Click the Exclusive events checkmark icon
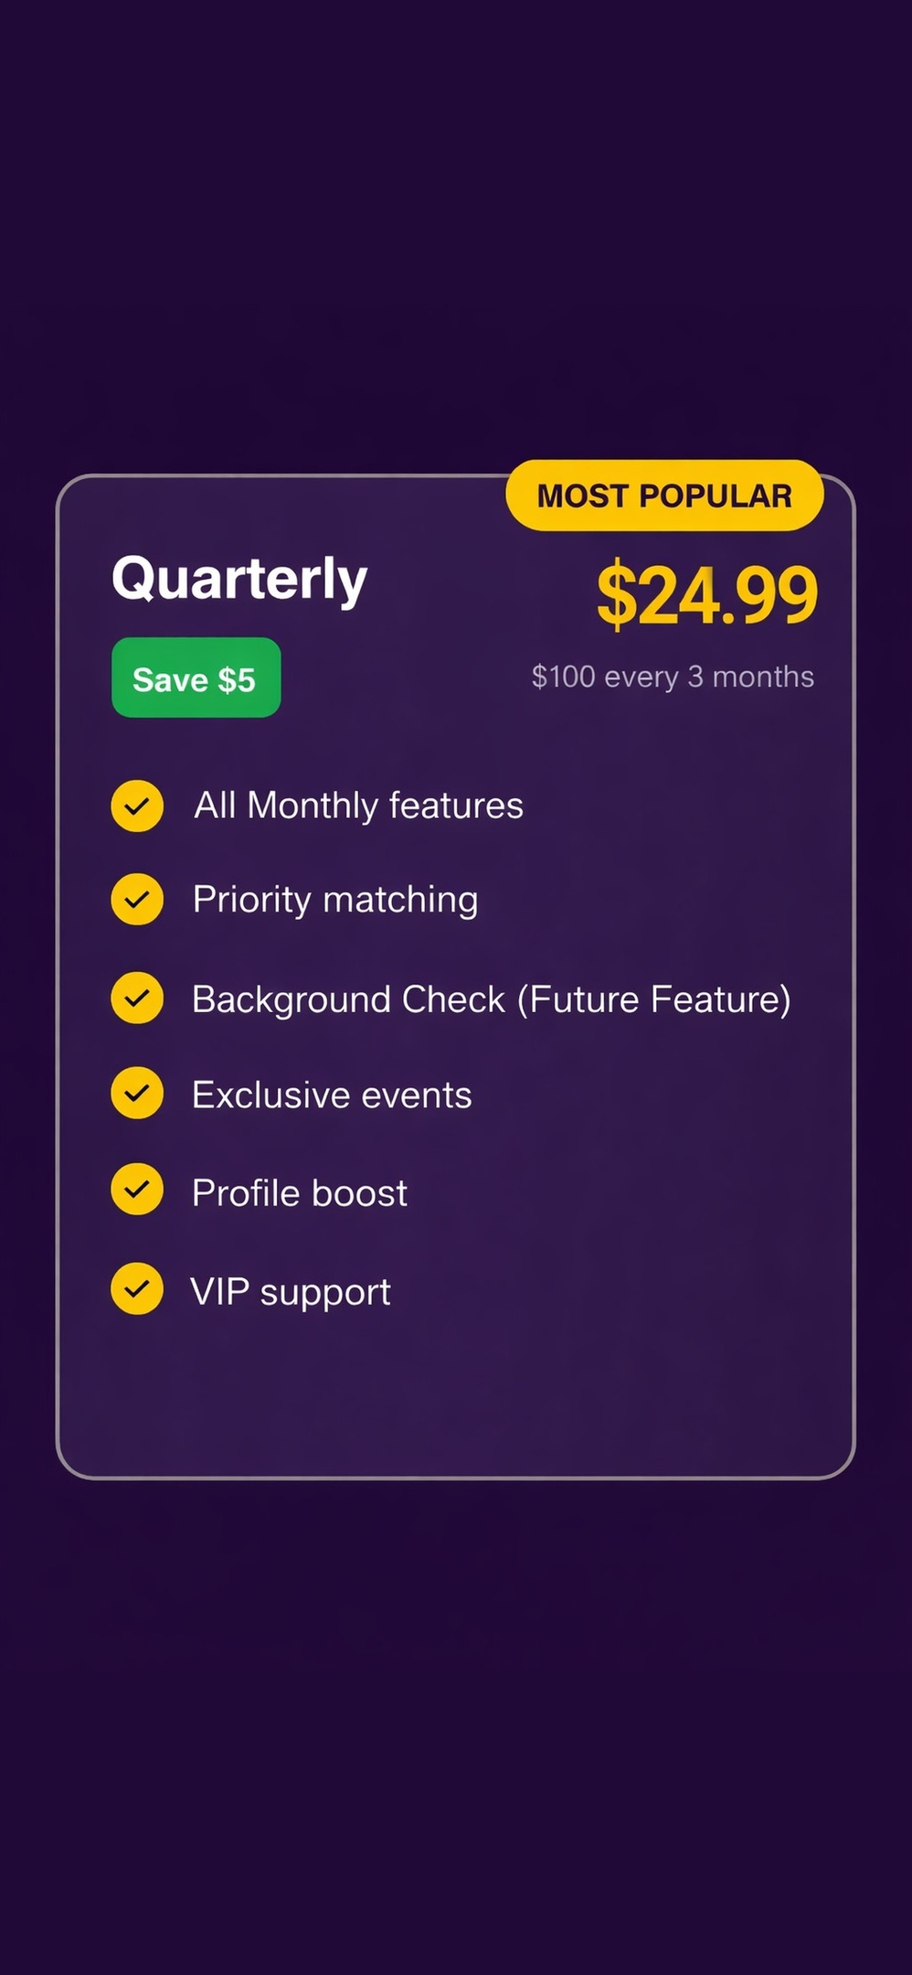Screen dimensions: 912x1975 (x=137, y=1093)
